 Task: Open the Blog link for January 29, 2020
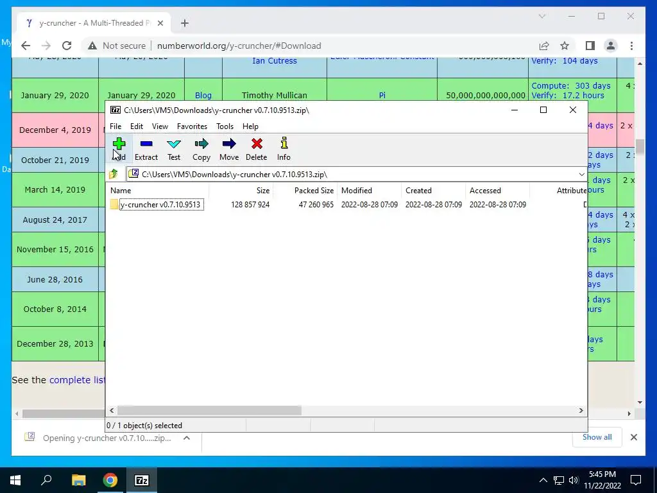pos(203,95)
